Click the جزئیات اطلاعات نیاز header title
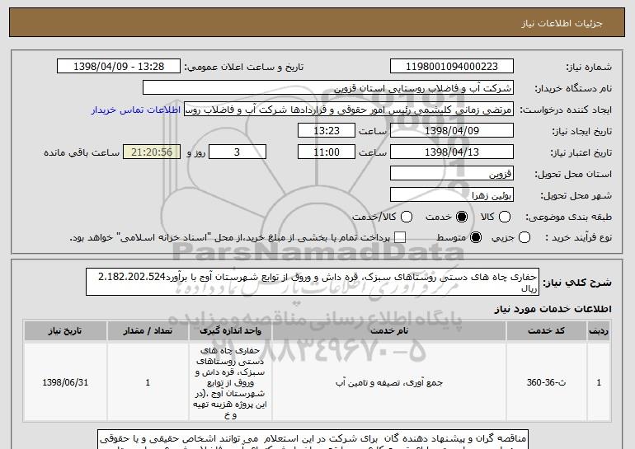 click(x=562, y=23)
